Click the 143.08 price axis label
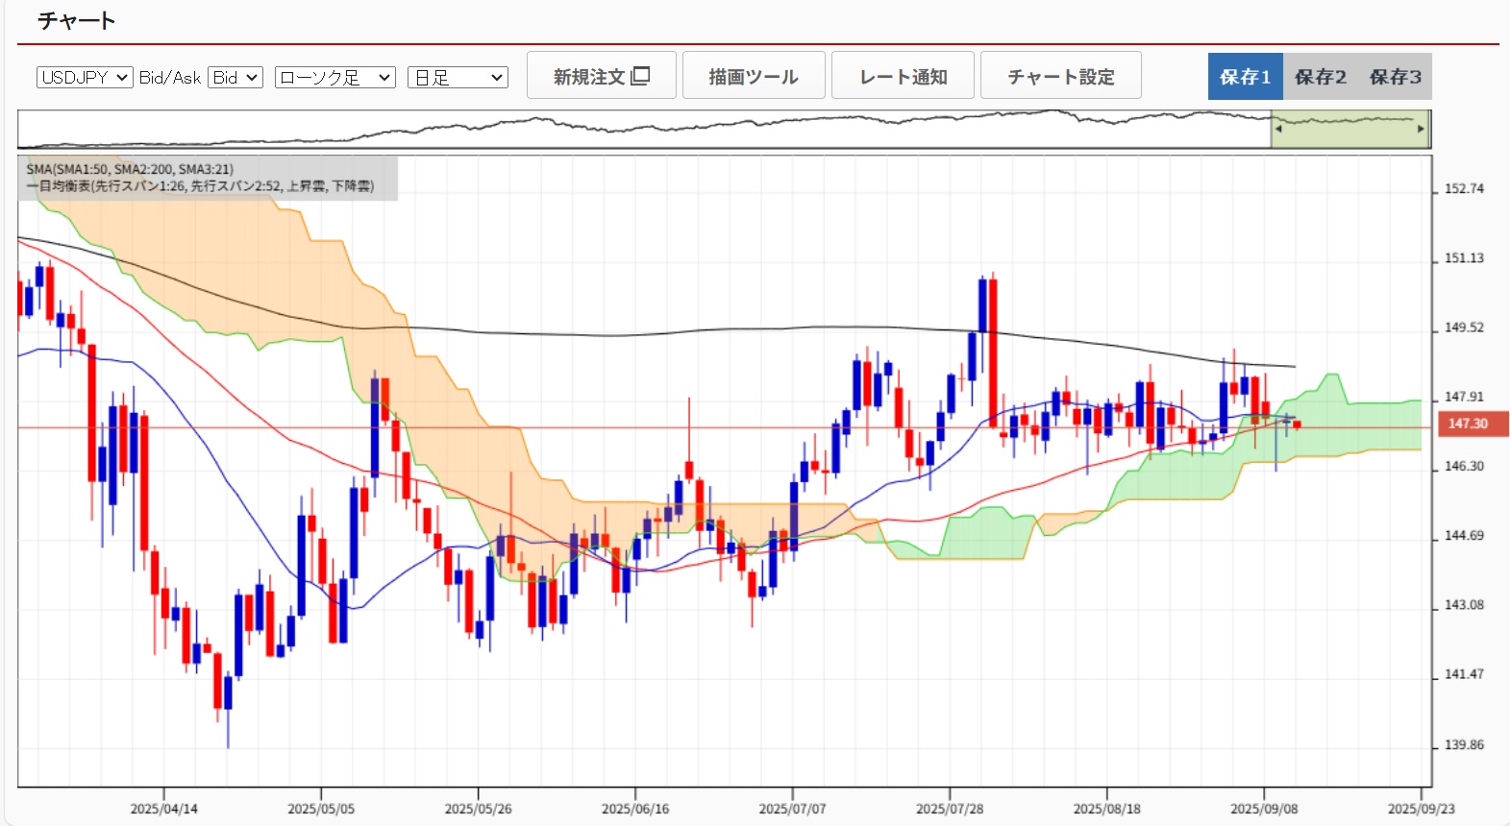Image resolution: width=1510 pixels, height=826 pixels. pyautogui.click(x=1464, y=605)
